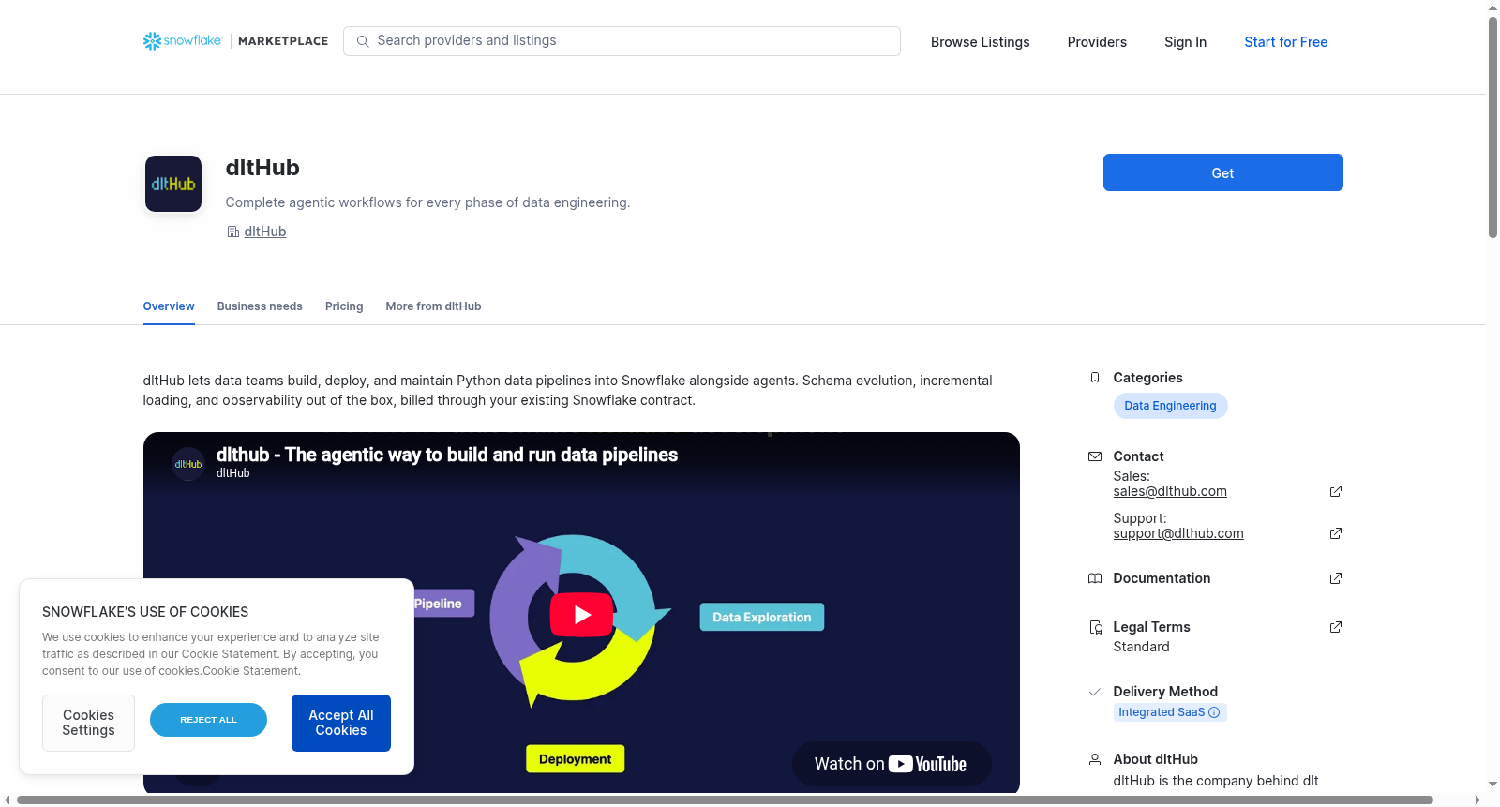Viewport: 1500px width, 807px height.
Task: Open Legal Terms external link icon
Action: tap(1336, 627)
